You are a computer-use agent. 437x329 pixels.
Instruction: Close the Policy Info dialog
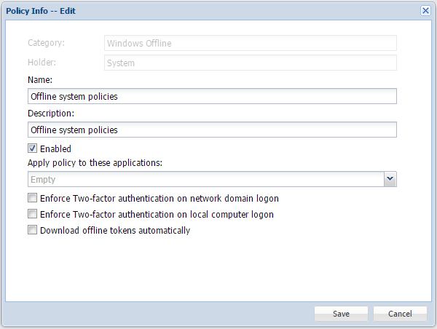point(425,11)
